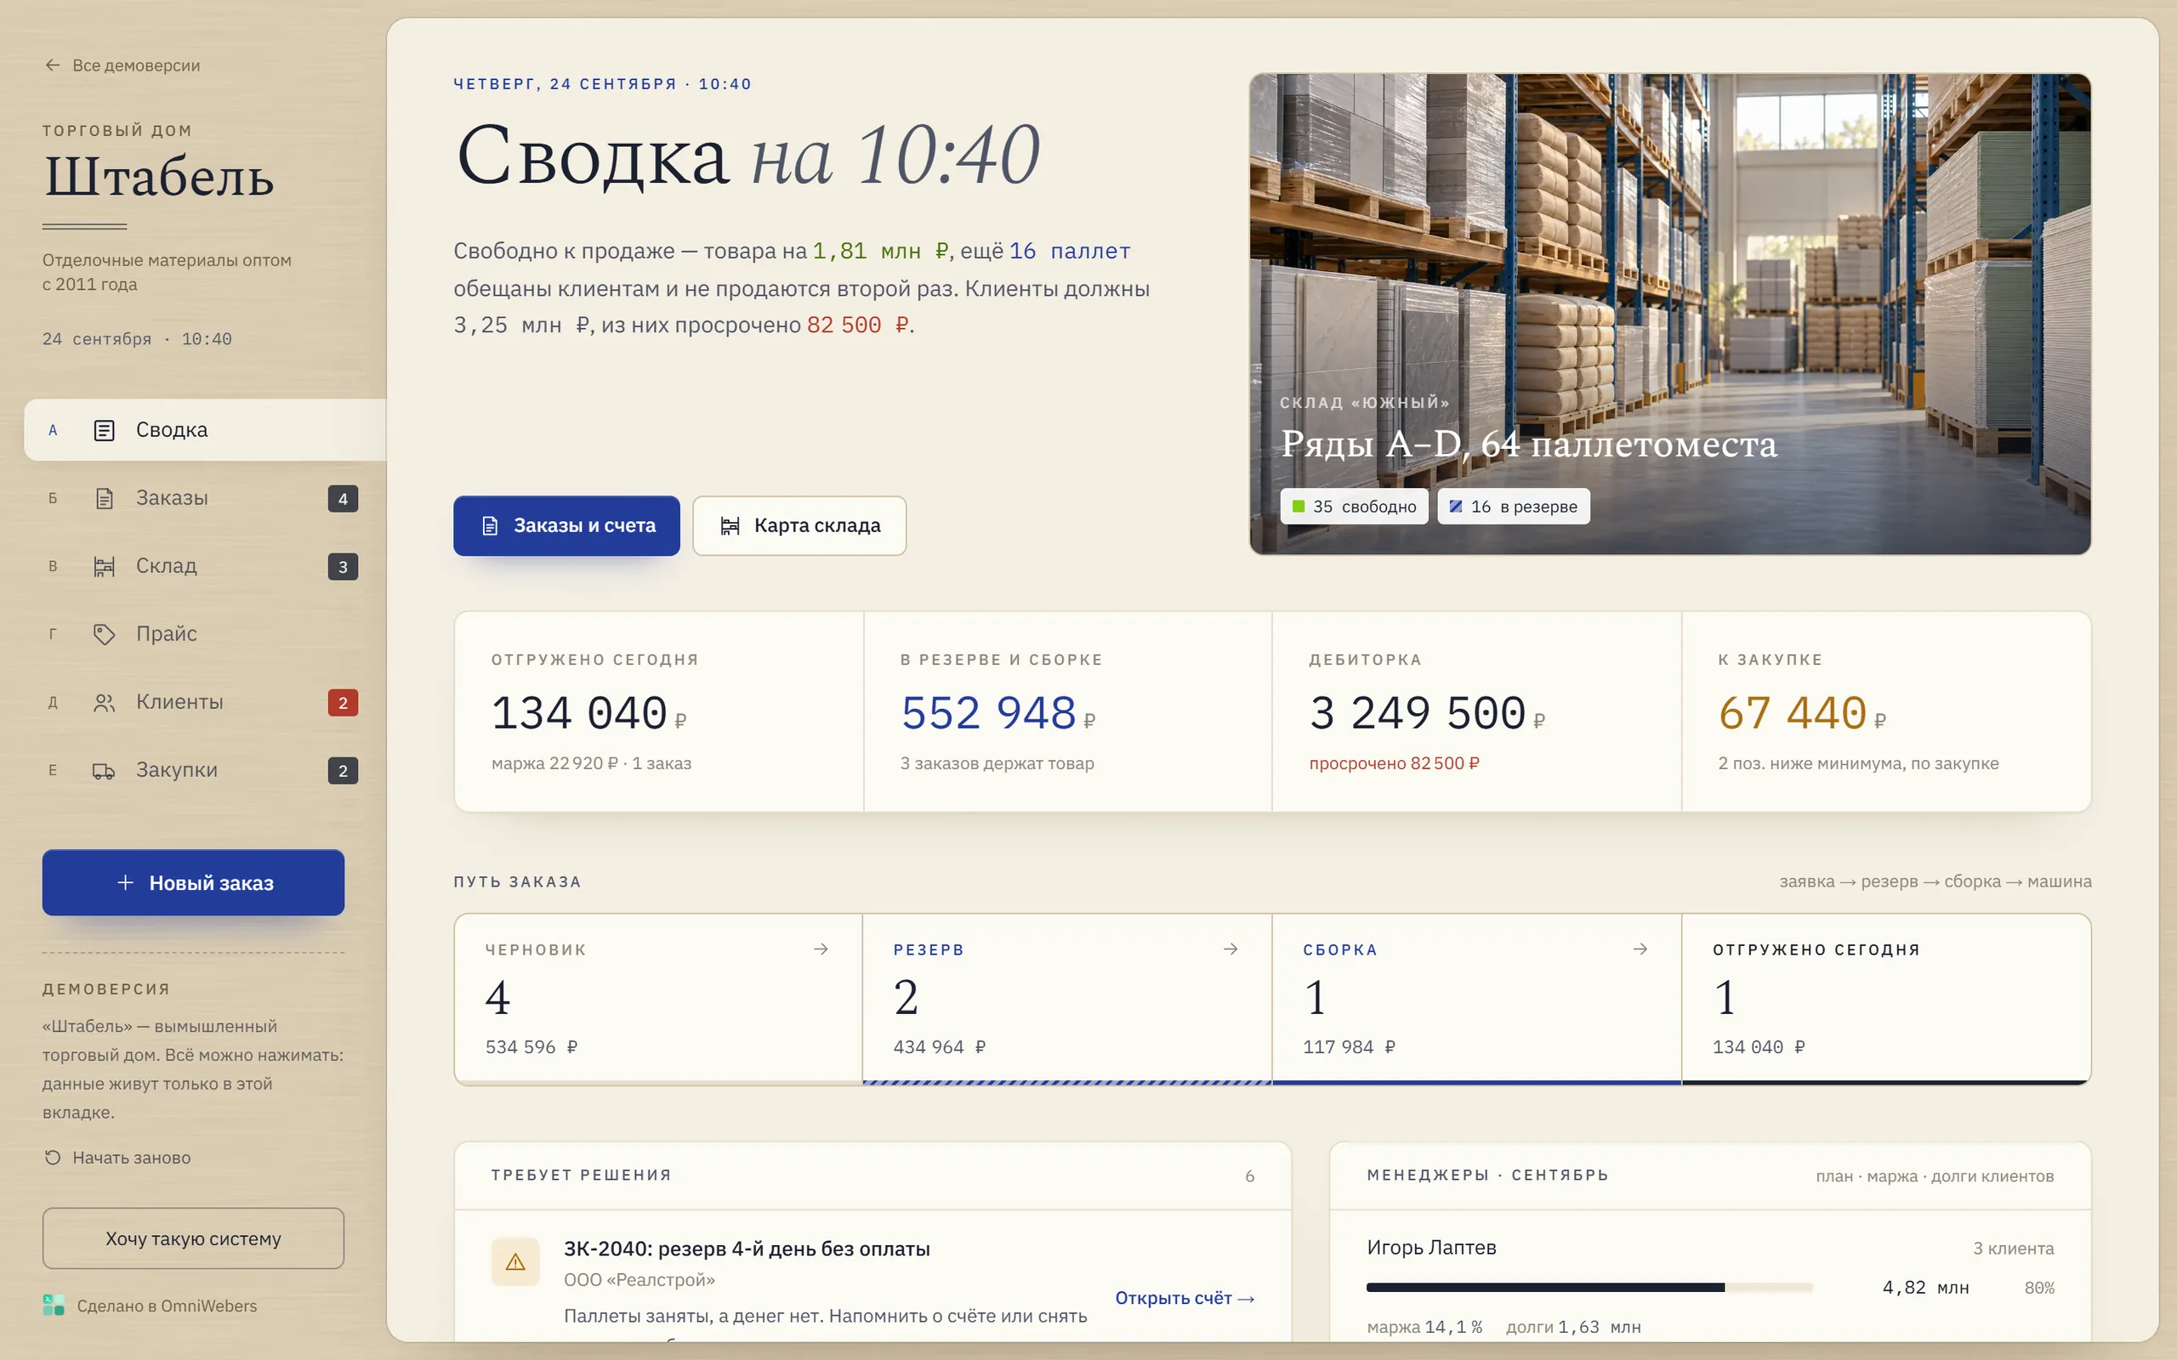Click the Закупки truck icon
Viewport: 2177px width, 1360px height.
[105, 771]
